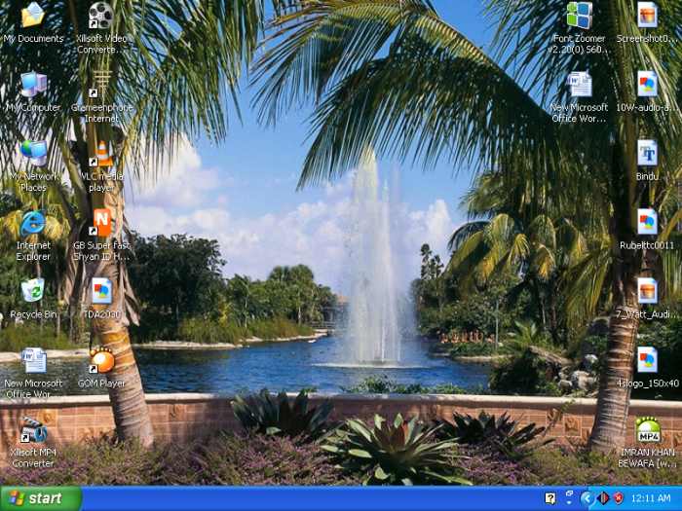This screenshot has height=511, width=682.
Task: Open the Xilisoft Video Converter shortcut
Action: pyautogui.click(x=101, y=17)
